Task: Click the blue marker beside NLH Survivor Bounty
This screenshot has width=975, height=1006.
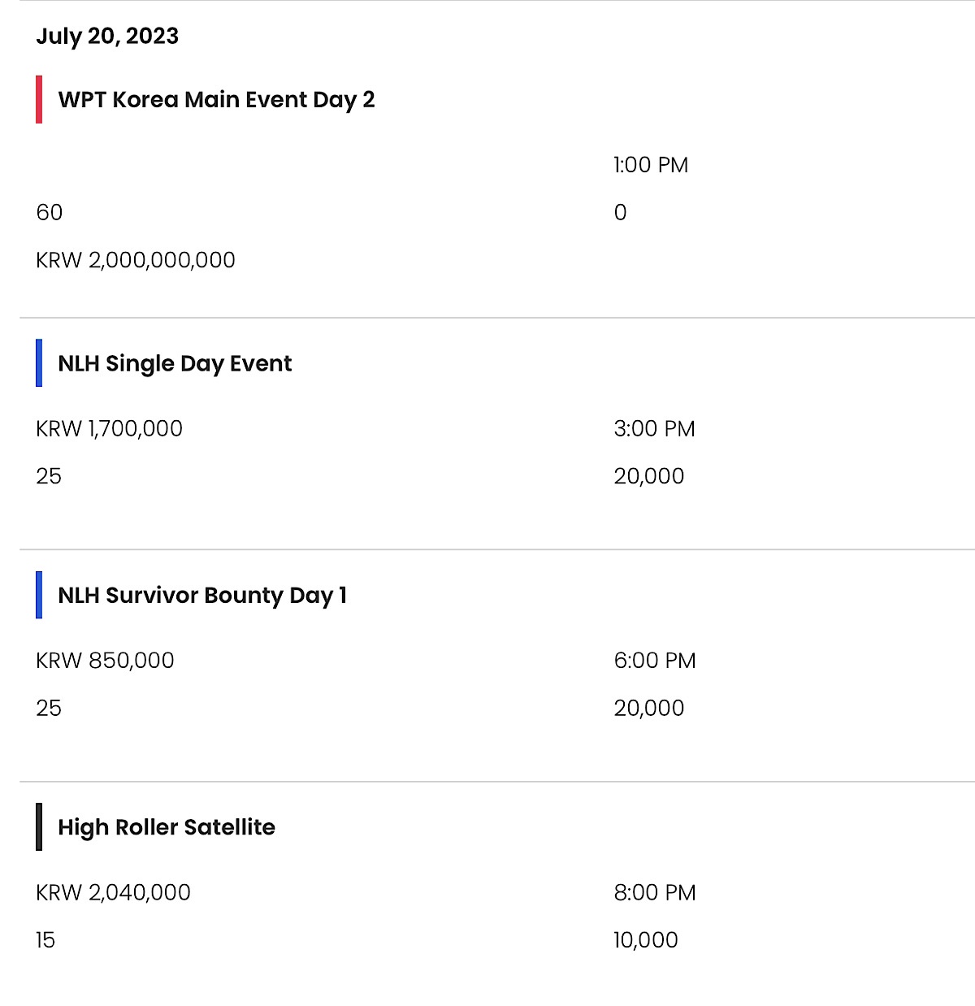Action: click(39, 595)
